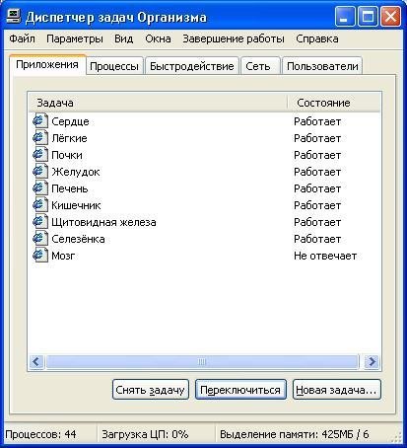Open the Файл menu

tap(22, 38)
